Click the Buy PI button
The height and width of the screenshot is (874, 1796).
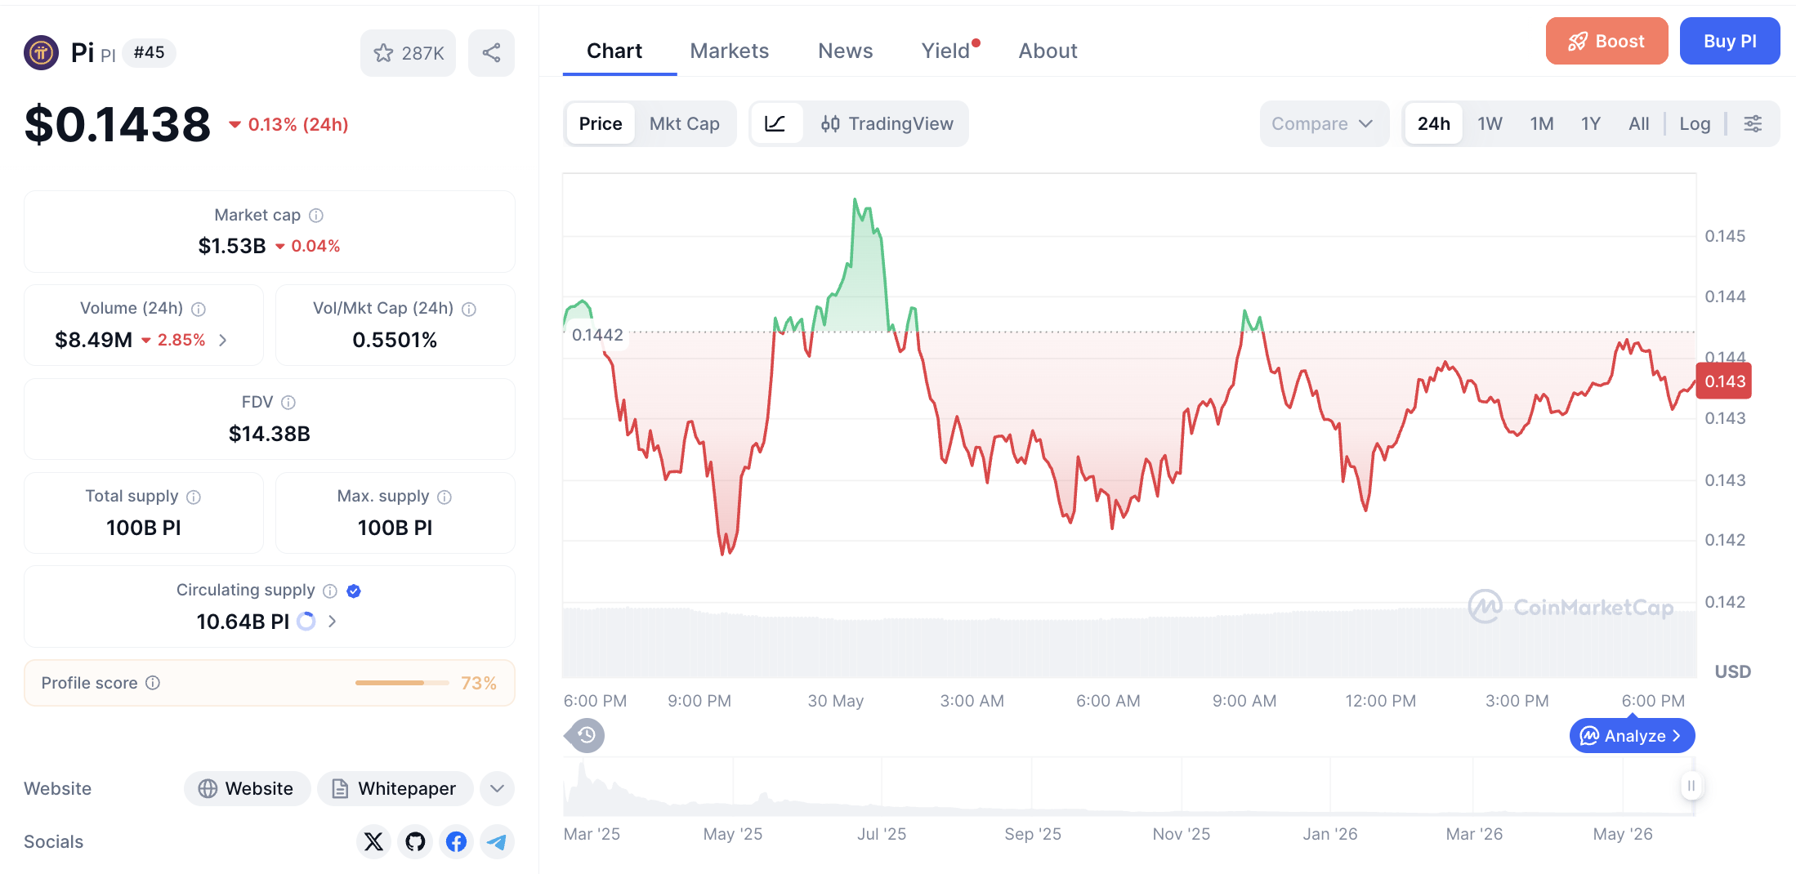point(1730,41)
